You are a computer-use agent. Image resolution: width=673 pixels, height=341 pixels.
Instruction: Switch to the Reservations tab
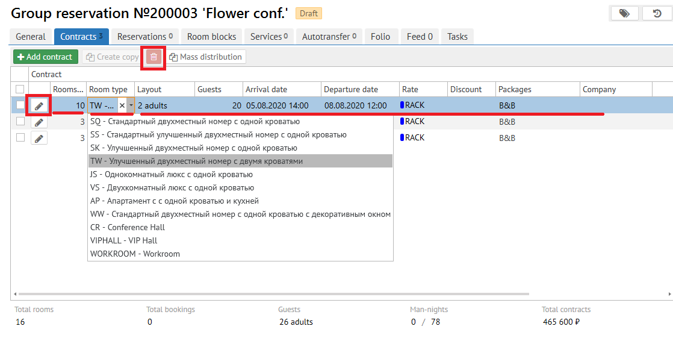144,37
